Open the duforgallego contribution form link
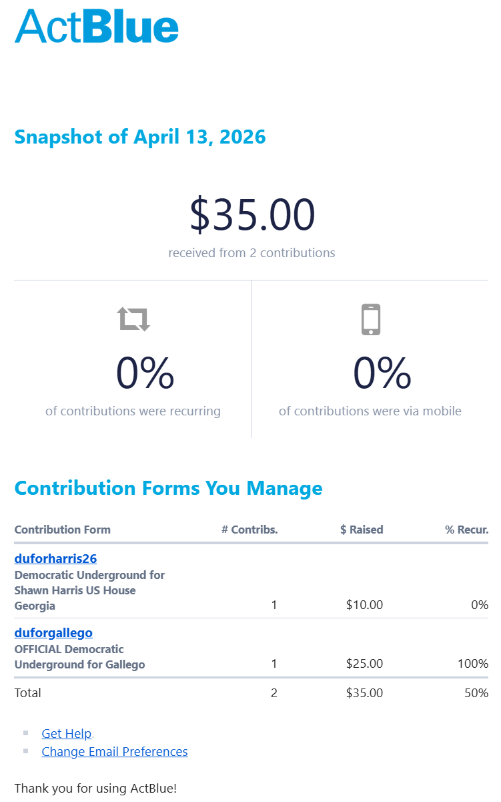Screen dimensions: 501x802 (53, 632)
